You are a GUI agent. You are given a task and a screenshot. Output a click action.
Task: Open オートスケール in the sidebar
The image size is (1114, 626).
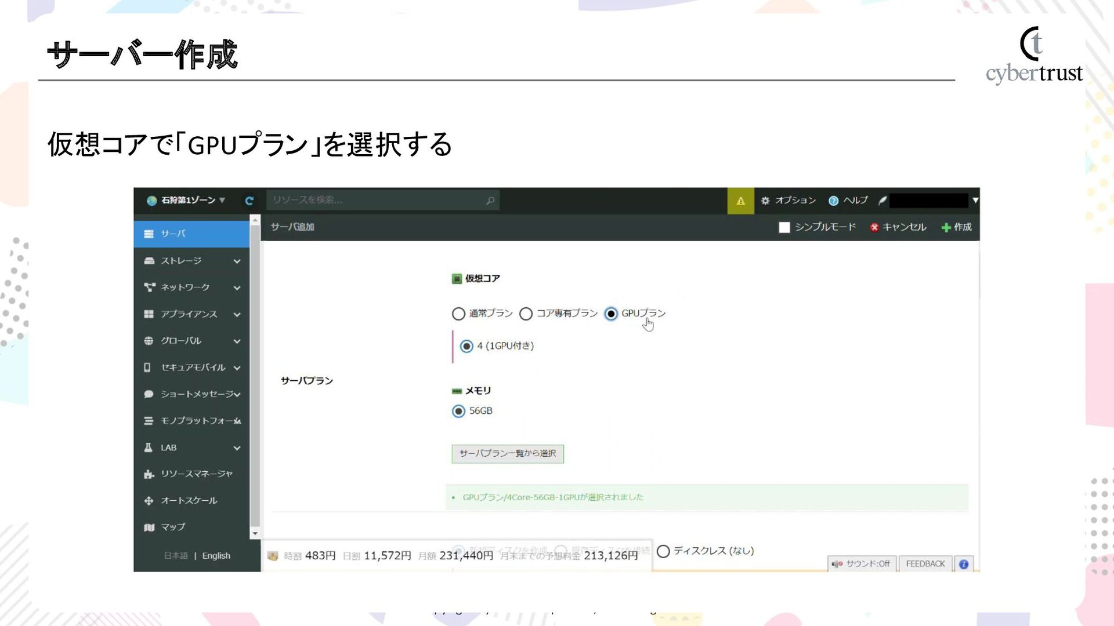(x=191, y=501)
